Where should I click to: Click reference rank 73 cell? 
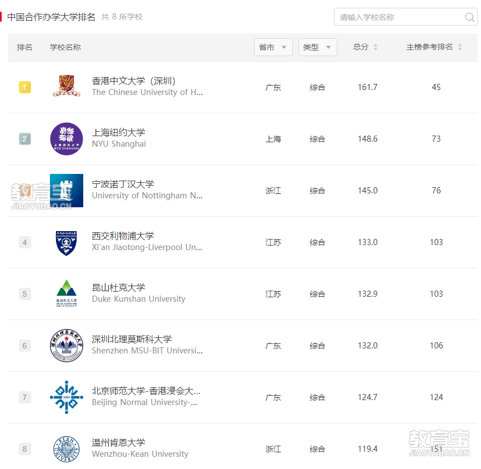(436, 139)
